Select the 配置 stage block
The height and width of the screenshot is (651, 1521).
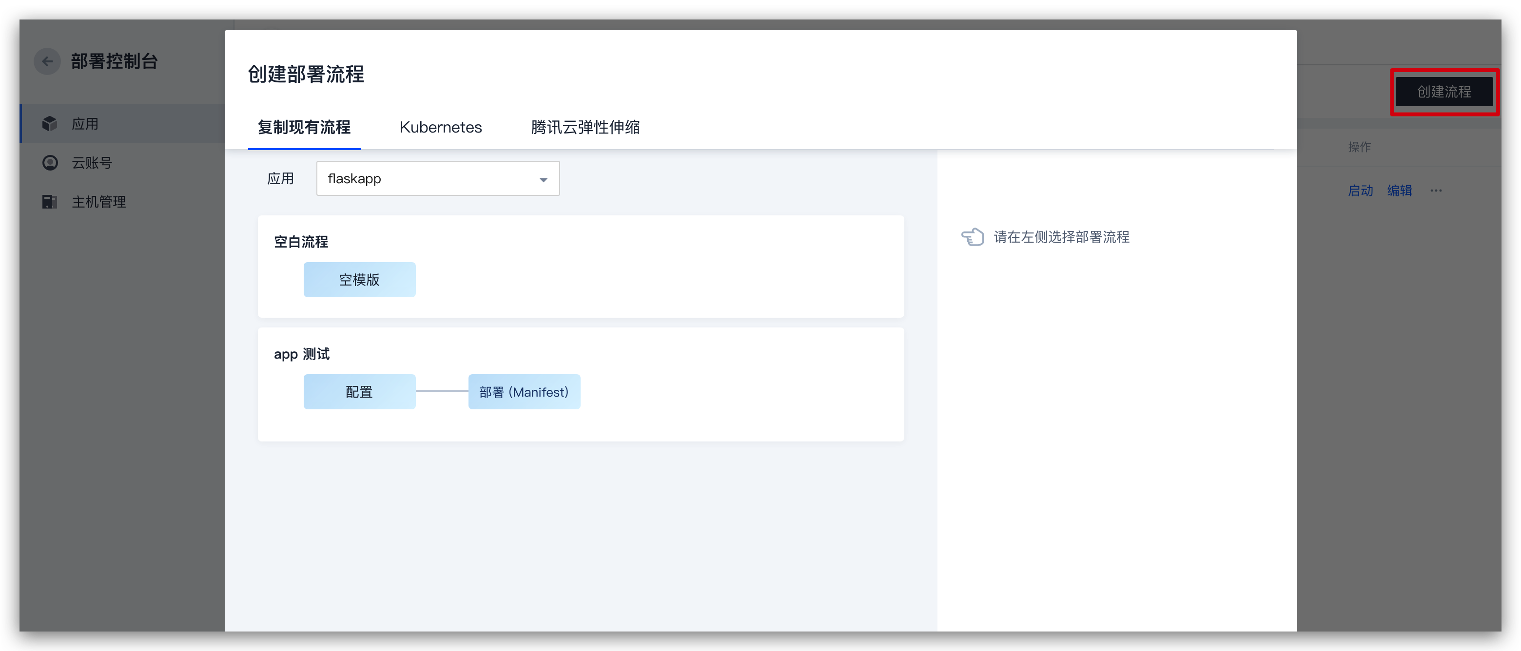[359, 392]
